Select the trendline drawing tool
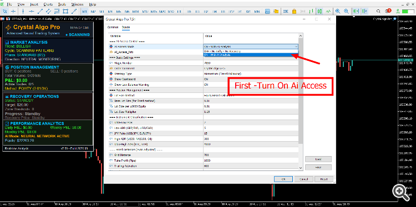This screenshot has width=416, height=207. (x=40, y=12)
